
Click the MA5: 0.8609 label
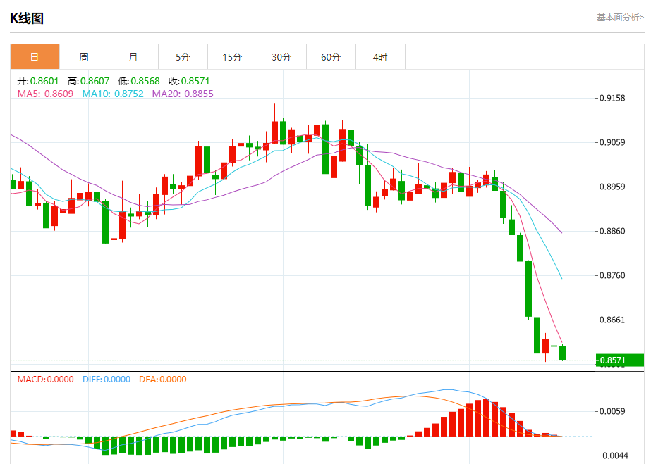(x=45, y=94)
